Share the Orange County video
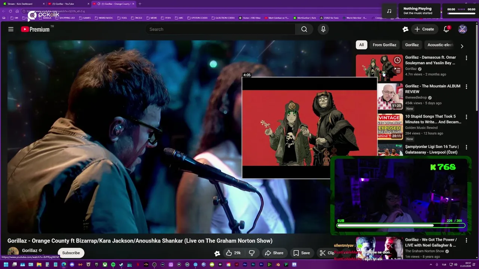Screen dimensions: 479x269 coord(274,253)
